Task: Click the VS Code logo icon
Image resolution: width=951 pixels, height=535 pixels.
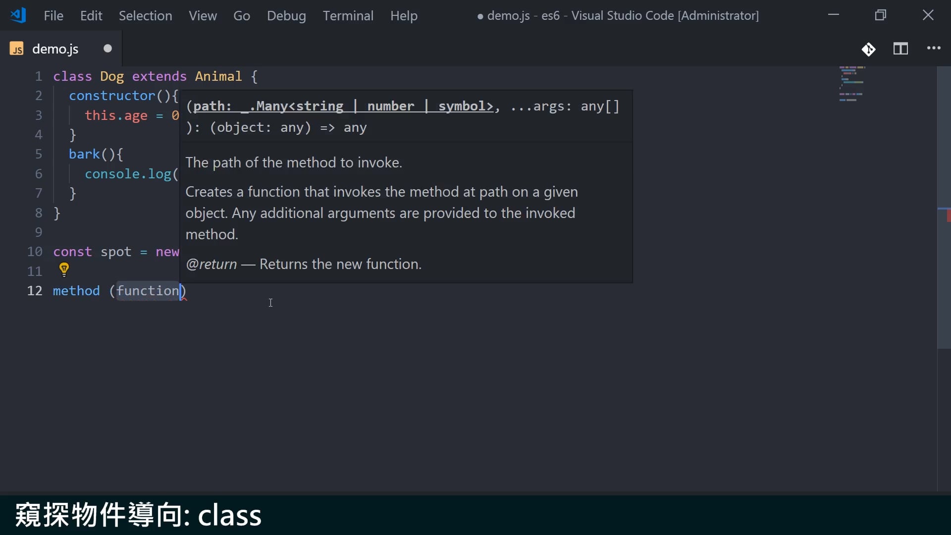Action: point(18,15)
